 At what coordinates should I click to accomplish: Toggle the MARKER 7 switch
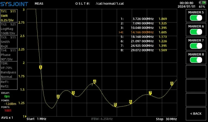[x=196, y=46]
